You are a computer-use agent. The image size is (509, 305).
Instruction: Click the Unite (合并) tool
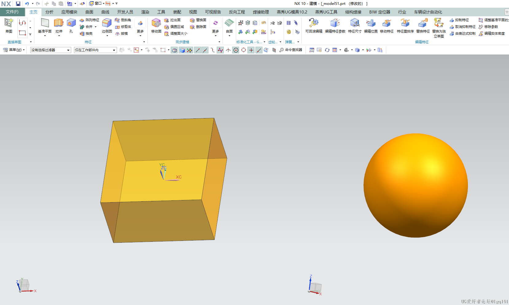(86, 27)
